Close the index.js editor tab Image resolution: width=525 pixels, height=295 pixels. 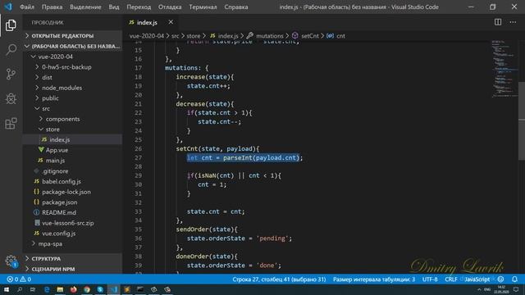pyautogui.click(x=171, y=22)
